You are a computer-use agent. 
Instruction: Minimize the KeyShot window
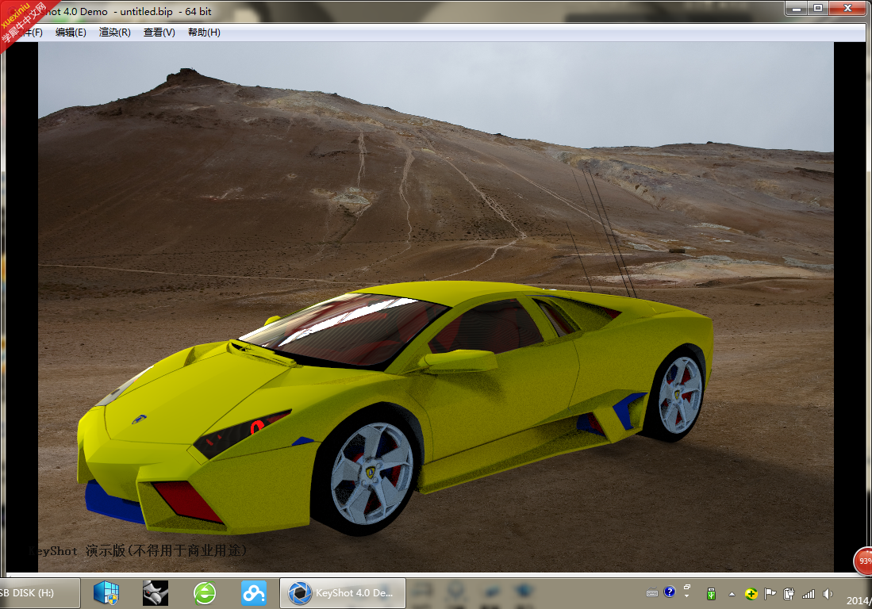[x=797, y=8]
